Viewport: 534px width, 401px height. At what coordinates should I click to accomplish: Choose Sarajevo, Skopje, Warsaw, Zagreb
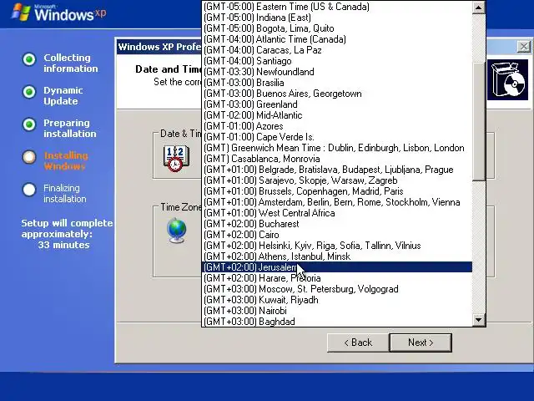point(337,180)
